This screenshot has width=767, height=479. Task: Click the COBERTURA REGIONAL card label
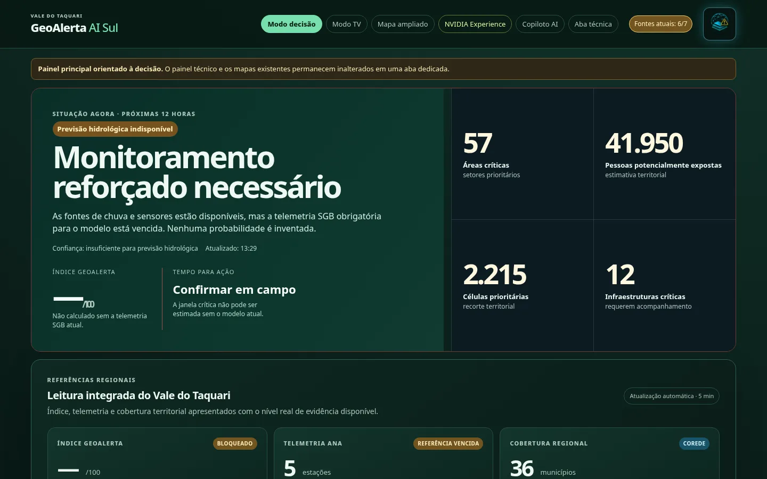[x=549, y=443]
